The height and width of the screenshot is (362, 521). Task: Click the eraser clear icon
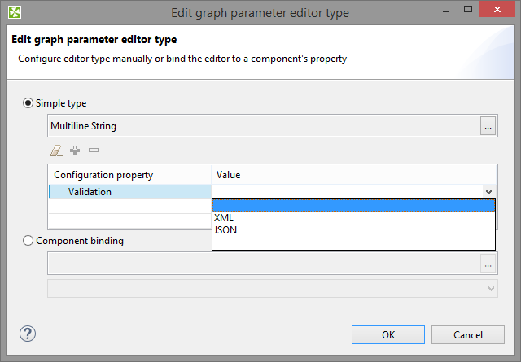(56, 150)
